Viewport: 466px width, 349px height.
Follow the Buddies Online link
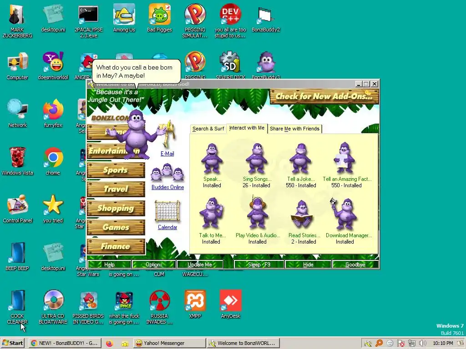pyautogui.click(x=167, y=187)
